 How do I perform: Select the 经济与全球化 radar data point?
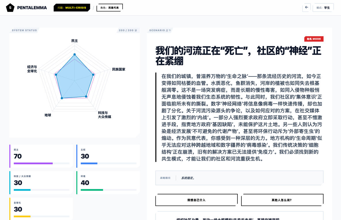click(56, 74)
